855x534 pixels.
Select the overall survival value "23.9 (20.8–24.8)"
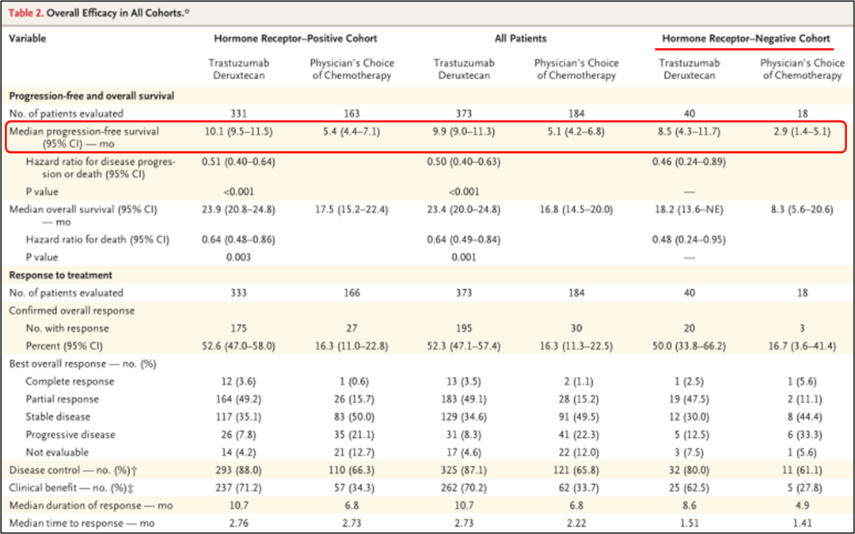click(238, 209)
